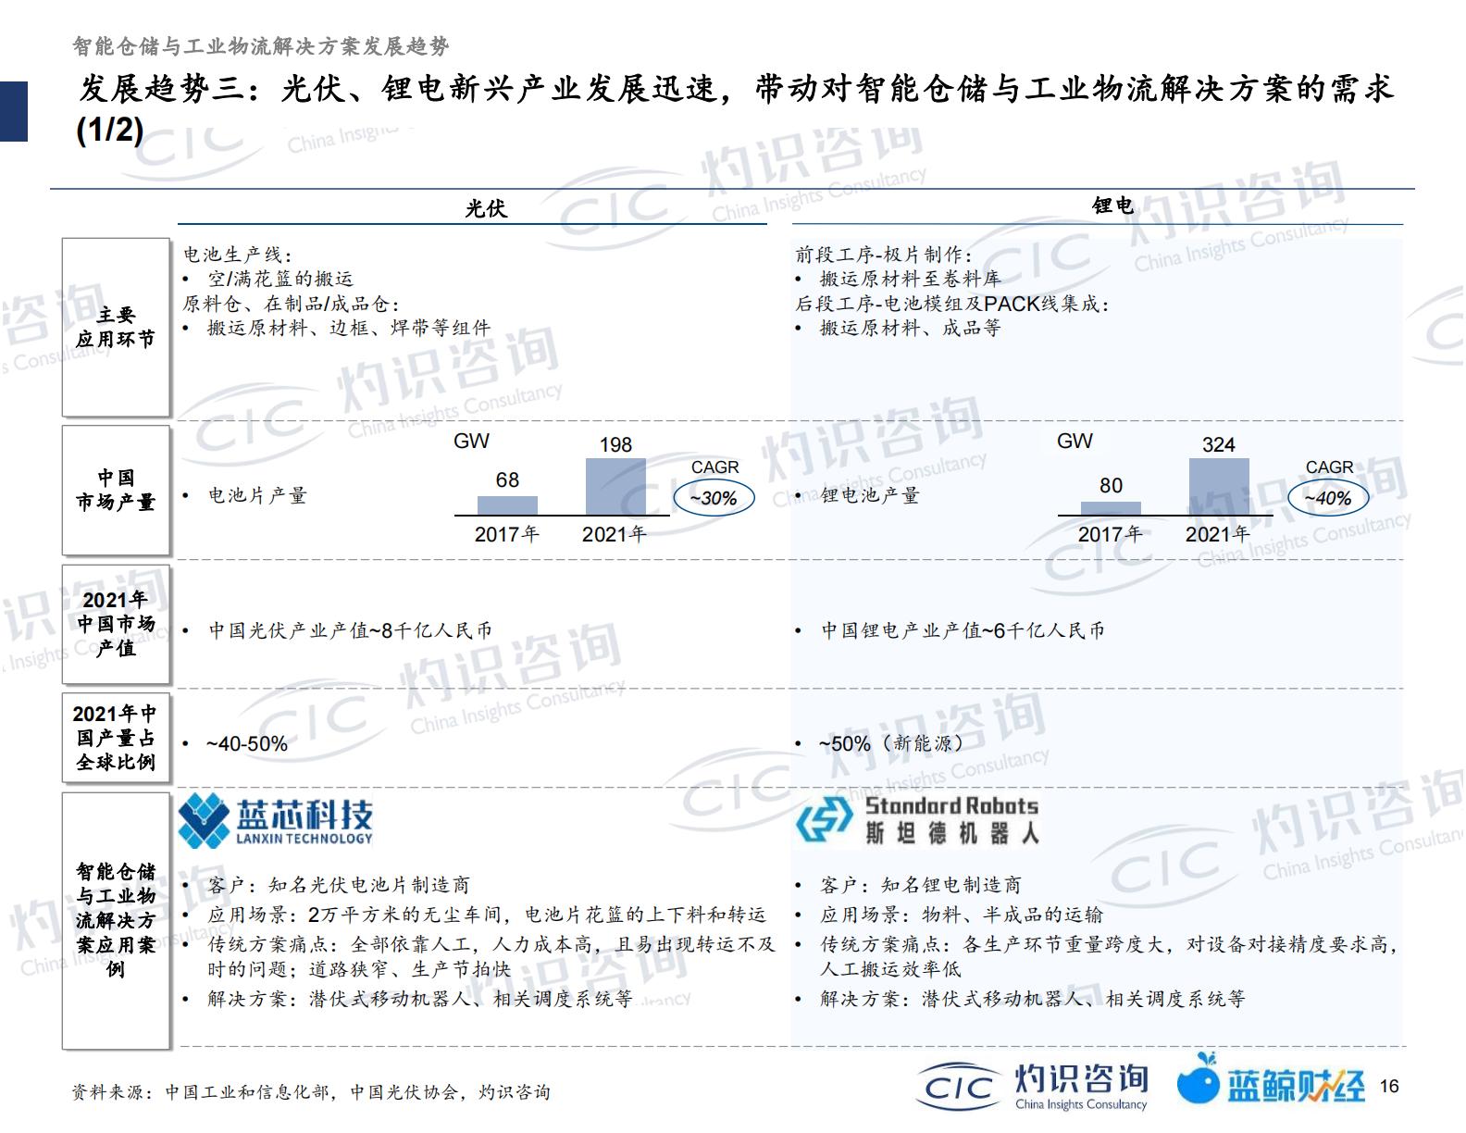
Task: Click the text 电池片产量
Action: coord(257,495)
